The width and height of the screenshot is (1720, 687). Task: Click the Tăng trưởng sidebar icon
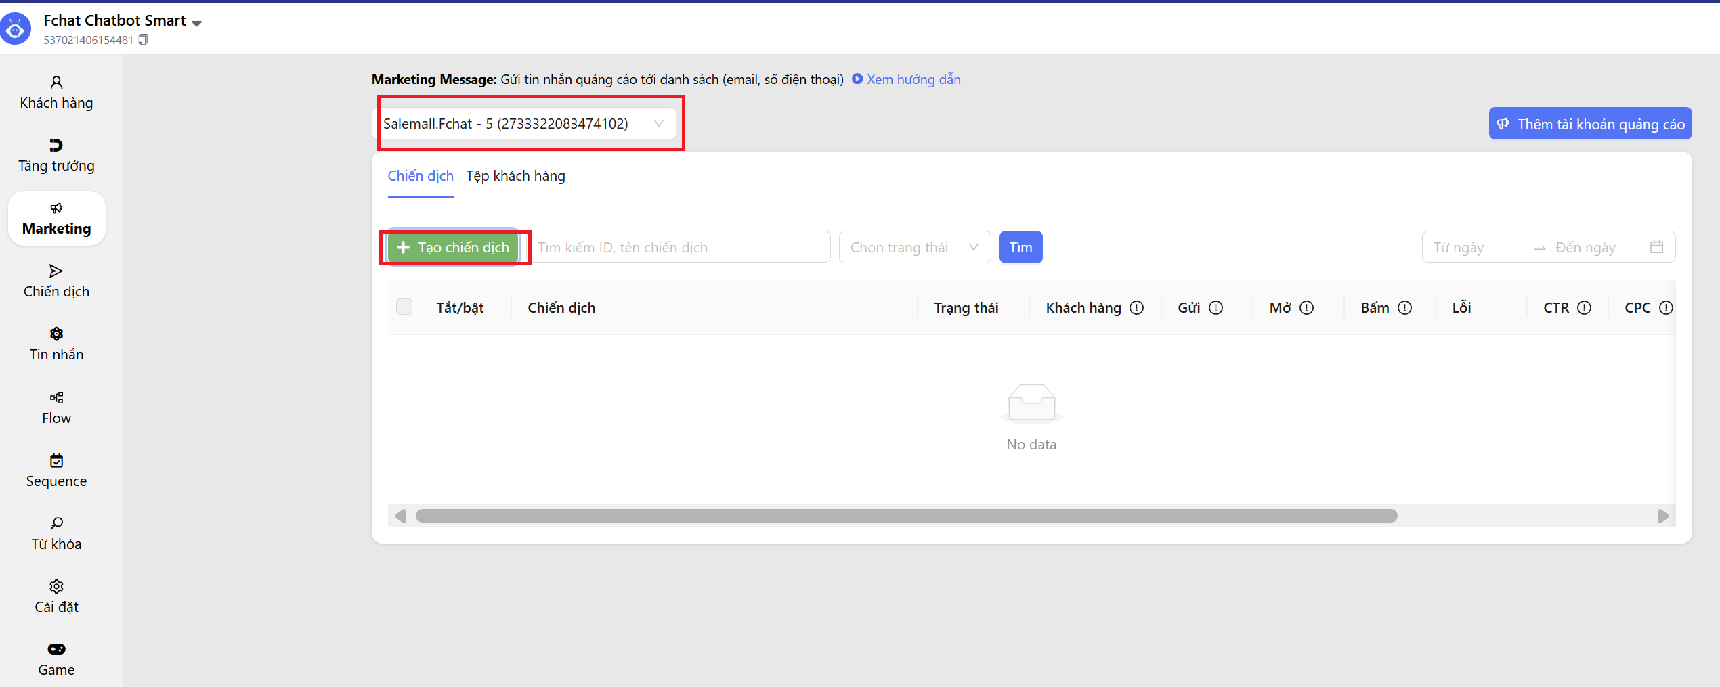tap(56, 146)
